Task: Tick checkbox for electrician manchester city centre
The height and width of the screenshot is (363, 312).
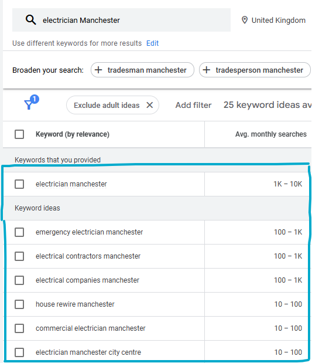Action: [19, 352]
